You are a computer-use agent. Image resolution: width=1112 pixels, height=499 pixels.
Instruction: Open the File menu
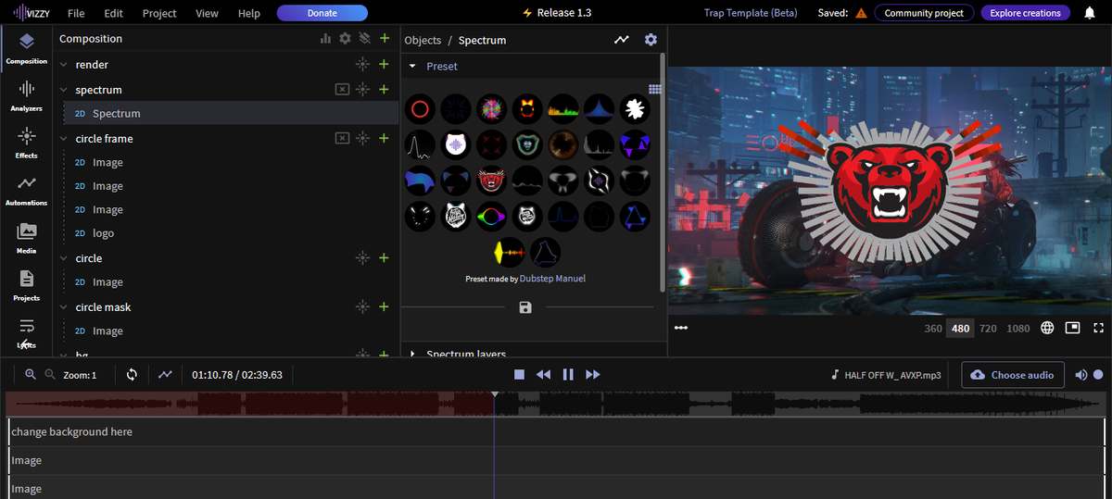pyautogui.click(x=76, y=14)
